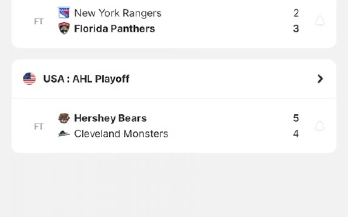Screen dimensions: 348x217
Task: Open New York Rangers team name
Action: (x=118, y=13)
